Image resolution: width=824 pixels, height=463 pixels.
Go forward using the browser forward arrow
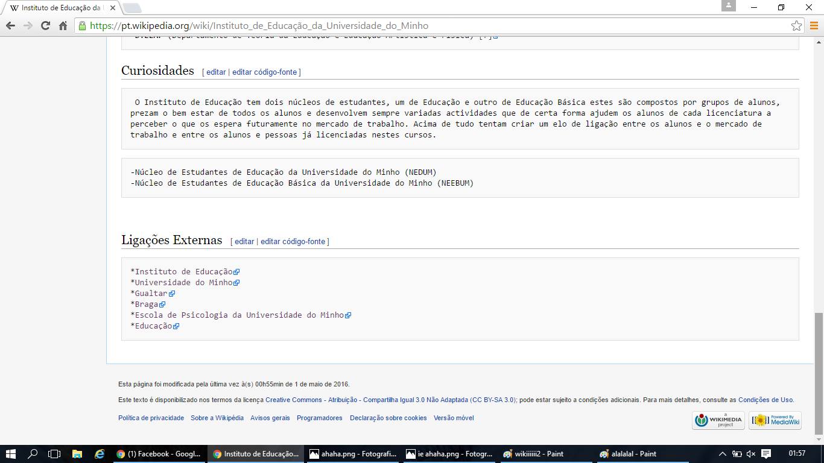(28, 25)
